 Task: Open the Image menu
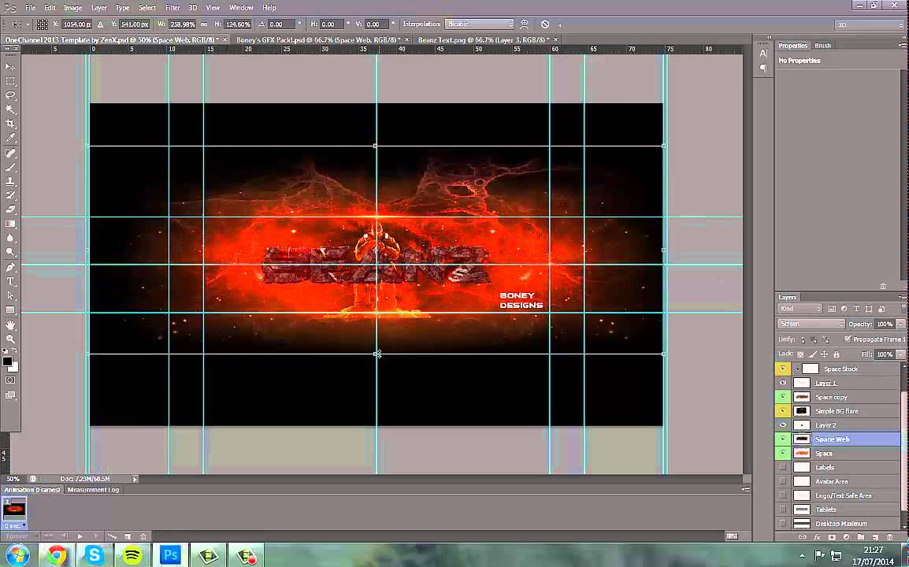click(72, 8)
